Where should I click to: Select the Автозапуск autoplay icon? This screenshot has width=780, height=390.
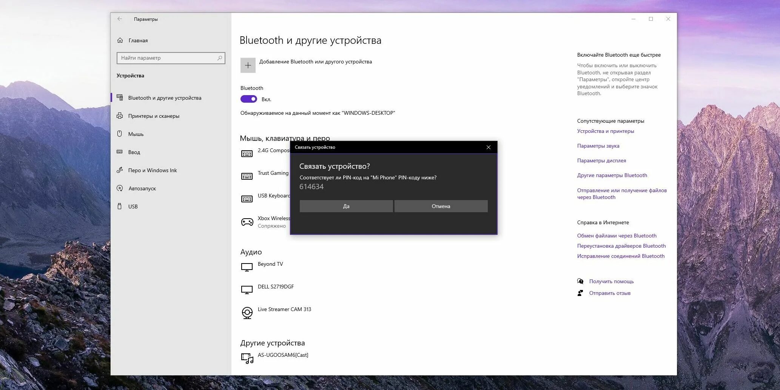(x=120, y=188)
